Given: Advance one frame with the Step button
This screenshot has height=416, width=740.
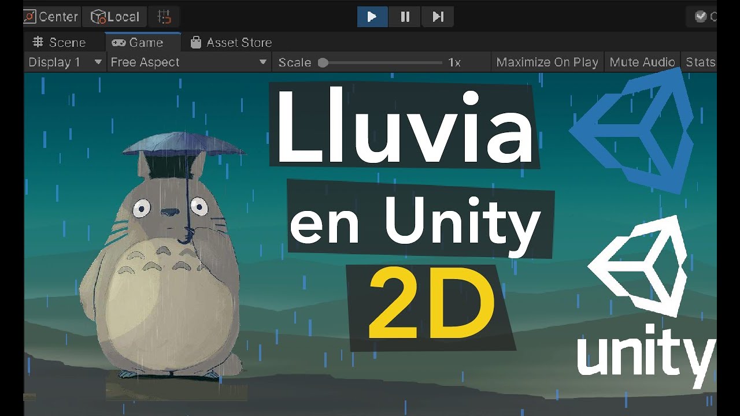Looking at the screenshot, I should pos(438,17).
